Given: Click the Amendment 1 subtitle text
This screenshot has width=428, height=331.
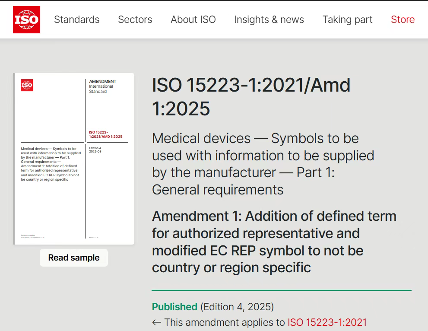Looking at the screenshot, I should pos(274,241).
